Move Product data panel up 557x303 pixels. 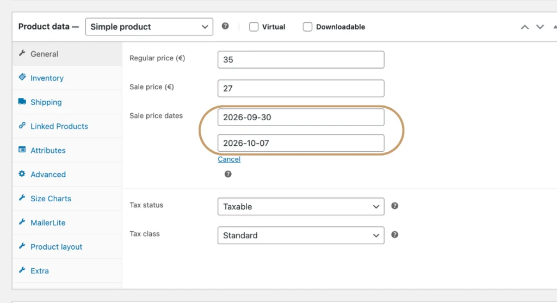coord(525,27)
